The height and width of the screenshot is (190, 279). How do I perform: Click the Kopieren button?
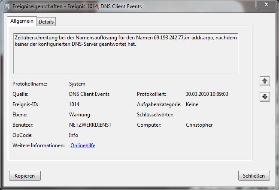click(x=25, y=175)
